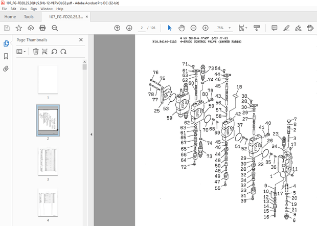Open the View menu
This screenshot has width=317, height=226.
click(x=23, y=9)
